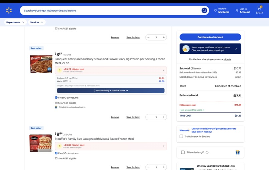Save the top cart item for later
This screenshot has height=170, width=269.
click(133, 37)
